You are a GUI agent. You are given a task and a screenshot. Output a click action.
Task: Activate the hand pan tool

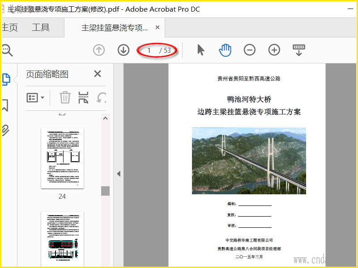225,50
